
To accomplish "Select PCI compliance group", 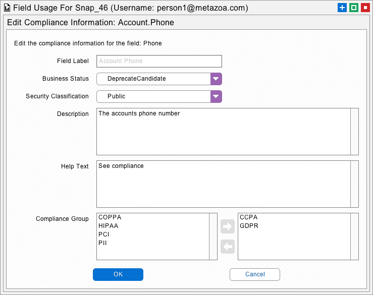I will [x=103, y=234].
